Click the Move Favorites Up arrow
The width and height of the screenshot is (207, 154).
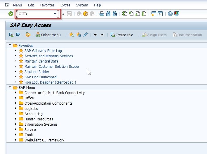pos(102,35)
